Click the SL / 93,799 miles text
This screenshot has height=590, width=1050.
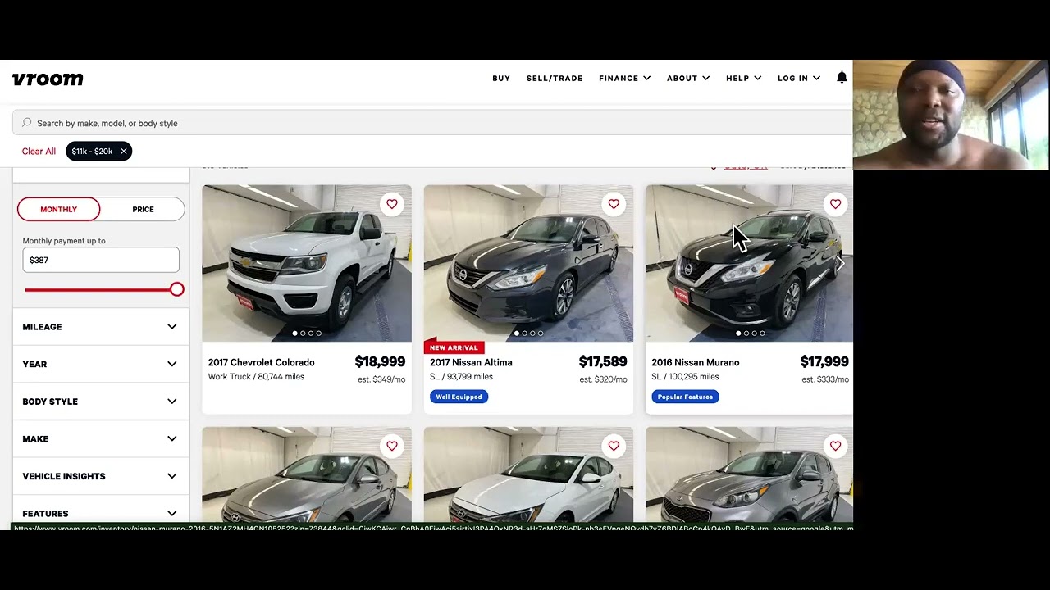[x=461, y=377]
